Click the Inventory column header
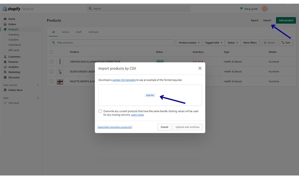299x179 pixels. click(198, 52)
